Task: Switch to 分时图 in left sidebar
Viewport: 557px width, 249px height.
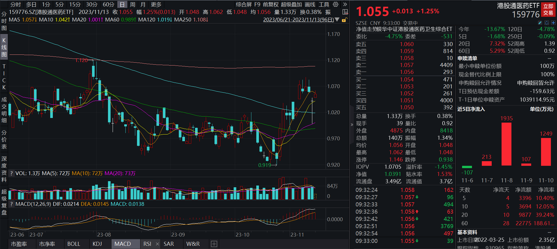Action: pyautogui.click(x=4, y=21)
